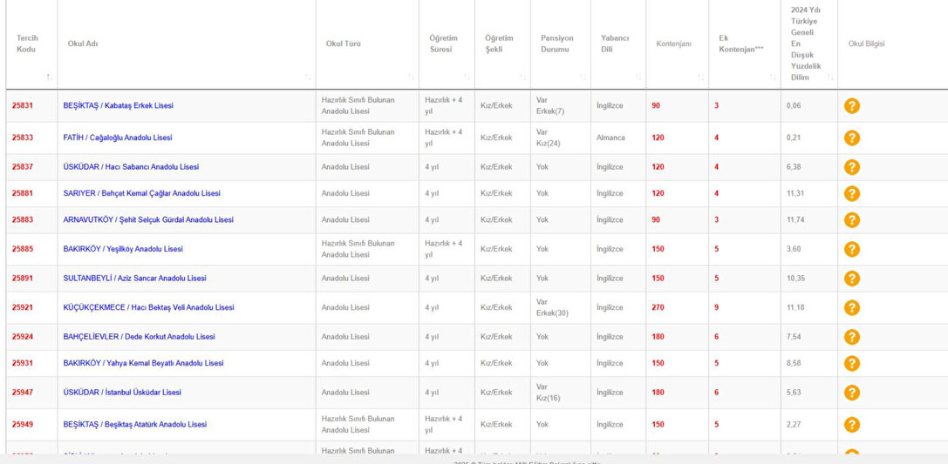
Task: Open info icon for İstanbul Üsküdar Lisesi
Action: [852, 393]
